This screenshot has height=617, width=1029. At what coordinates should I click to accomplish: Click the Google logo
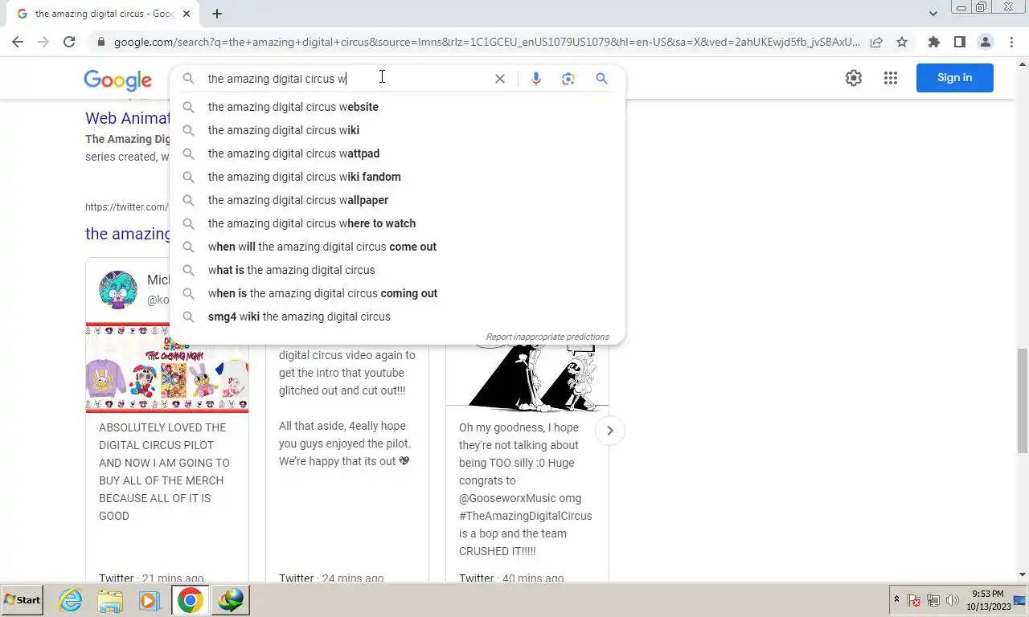117,80
